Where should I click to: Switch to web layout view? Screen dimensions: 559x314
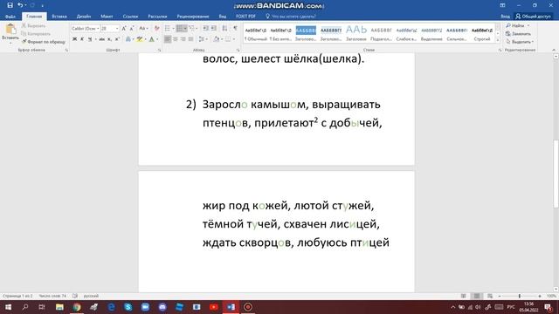(490, 296)
